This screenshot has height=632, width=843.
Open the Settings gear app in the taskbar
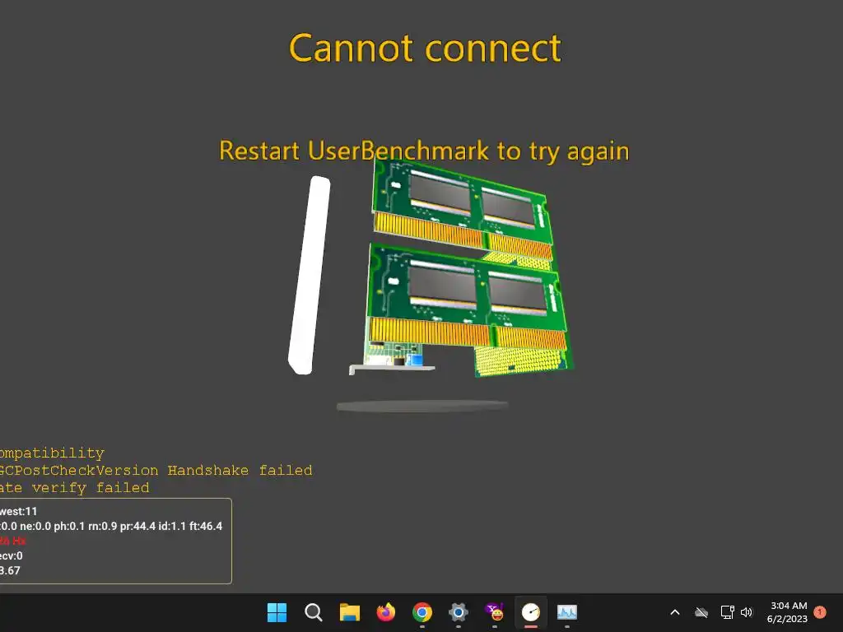coord(458,612)
